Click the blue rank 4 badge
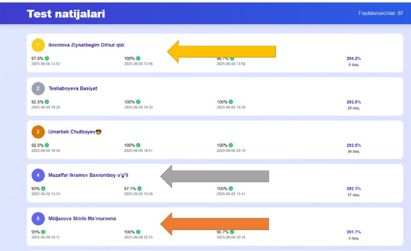 point(38,175)
